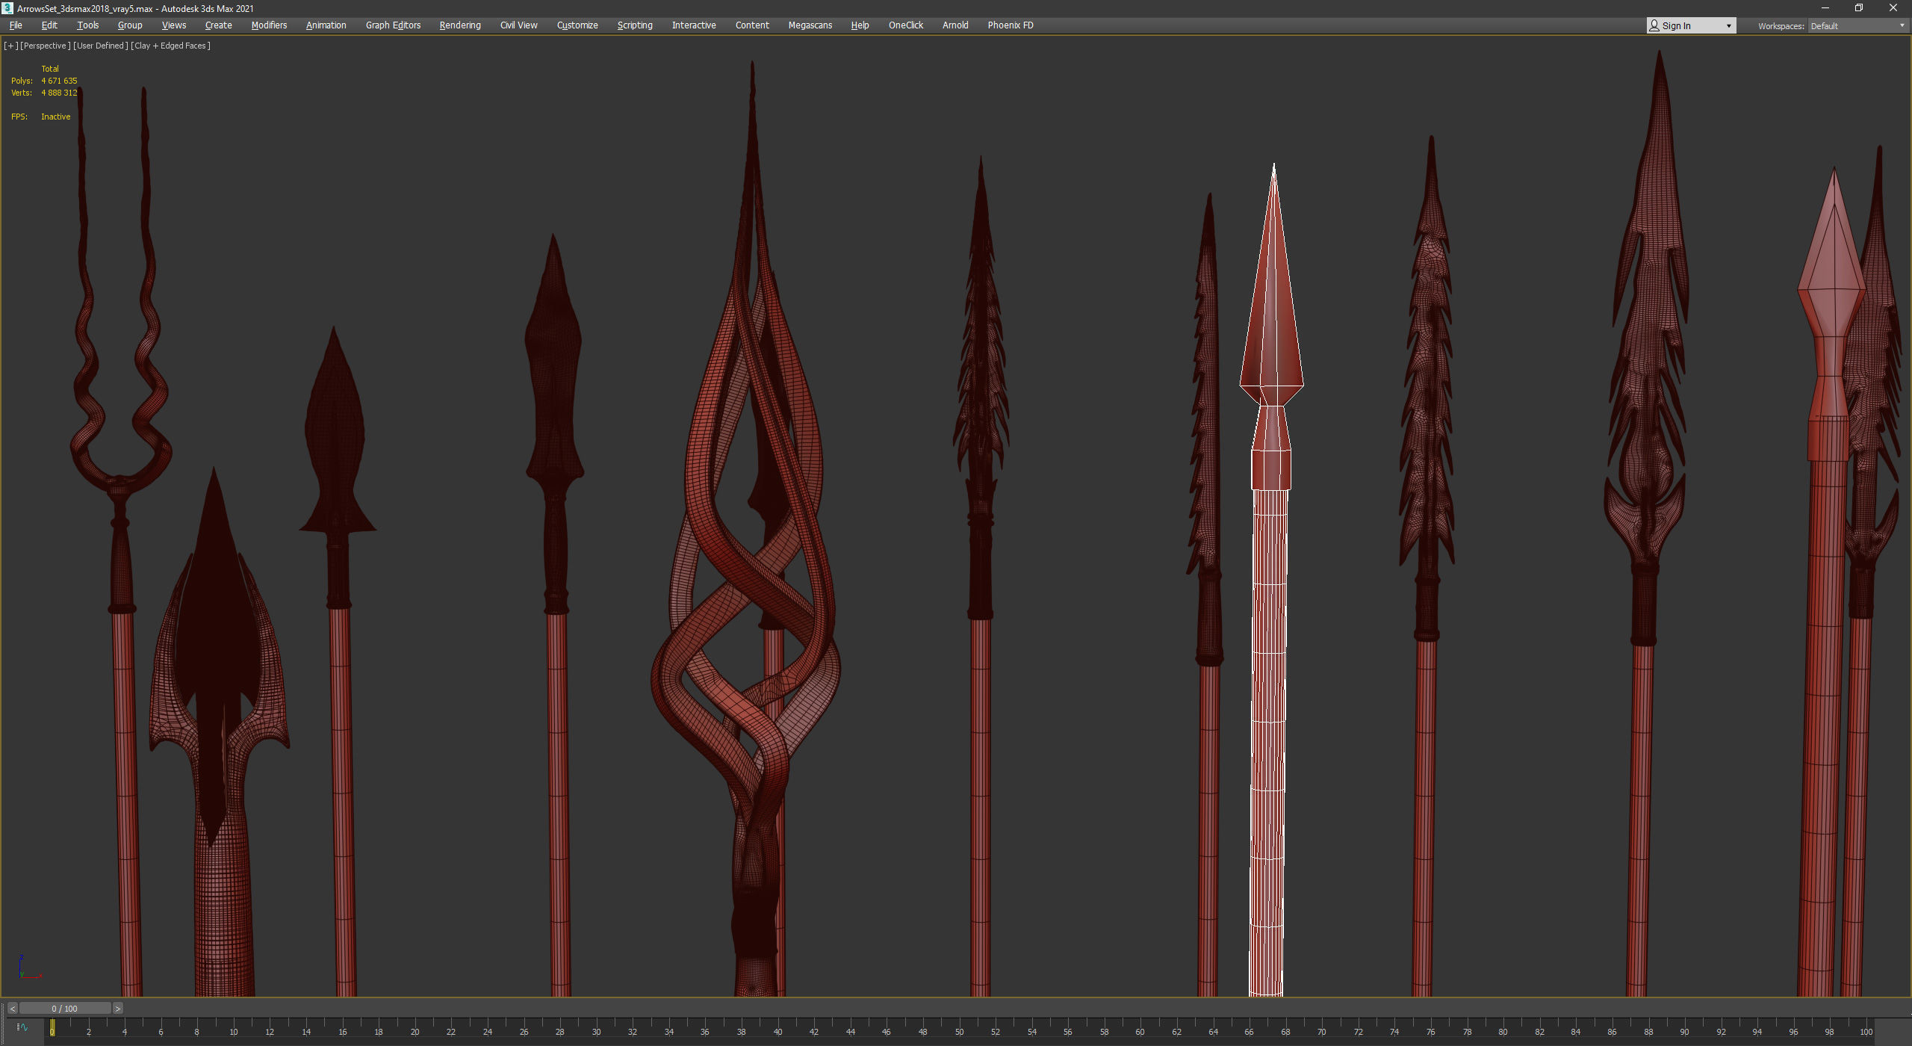Viewport: 1912px width, 1046px height.
Task: Open the Rendering menu
Action: (460, 25)
